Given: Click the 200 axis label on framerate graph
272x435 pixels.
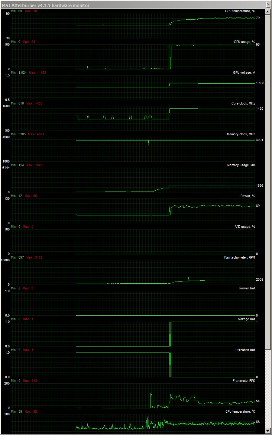Looking at the screenshot, I should tap(7, 383).
